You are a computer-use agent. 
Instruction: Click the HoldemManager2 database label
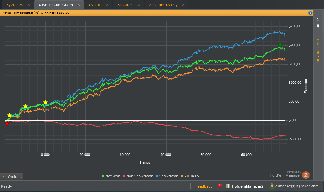(x=248, y=186)
